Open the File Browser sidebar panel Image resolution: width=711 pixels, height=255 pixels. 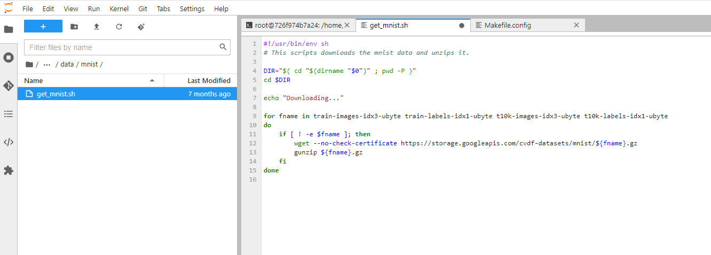point(9,29)
